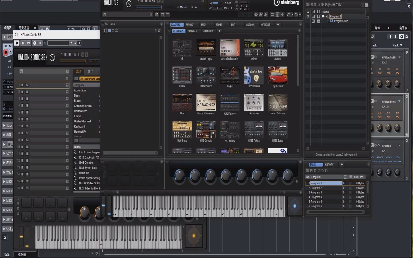Image resolution: width=413 pixels, height=258 pixels.
Task: Open slot 5 program dropdown arrow
Action: click(x=67, y=112)
